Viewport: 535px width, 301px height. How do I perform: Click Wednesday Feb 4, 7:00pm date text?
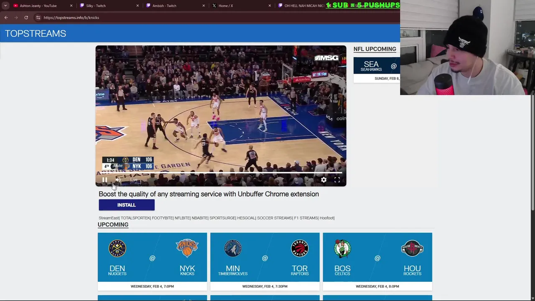click(x=152, y=286)
